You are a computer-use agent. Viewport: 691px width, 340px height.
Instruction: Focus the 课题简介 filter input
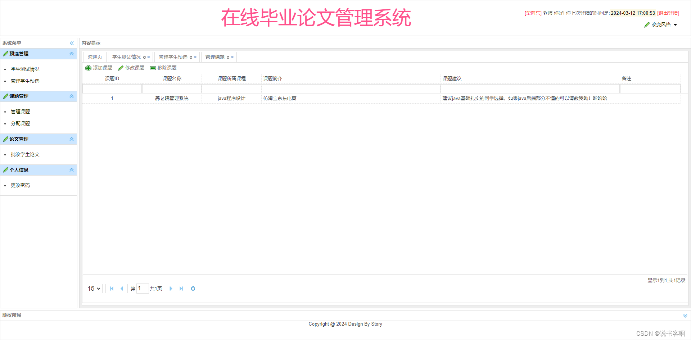click(x=351, y=89)
